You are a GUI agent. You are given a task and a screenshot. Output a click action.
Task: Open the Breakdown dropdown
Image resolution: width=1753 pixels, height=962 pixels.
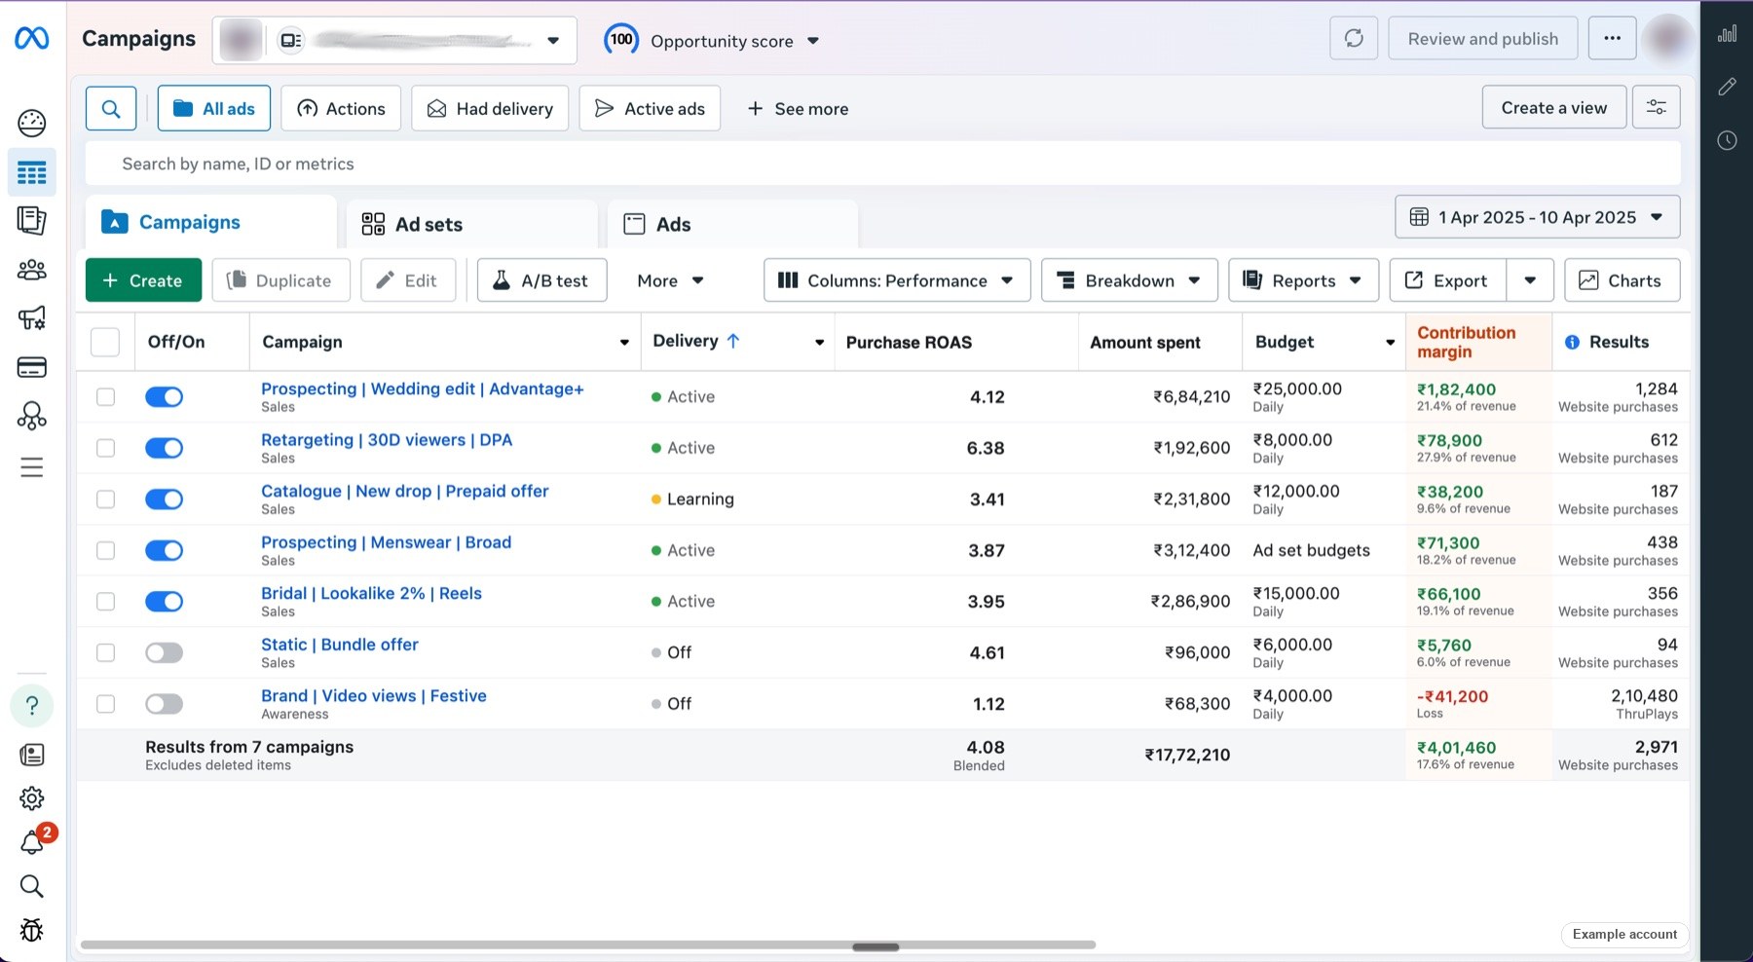point(1130,280)
